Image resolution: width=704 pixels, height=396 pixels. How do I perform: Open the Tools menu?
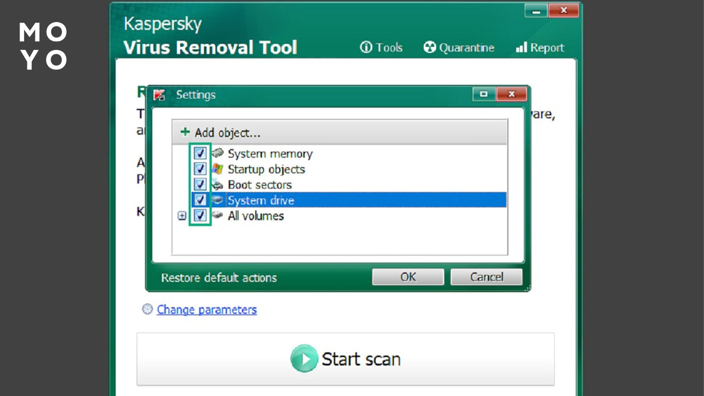click(382, 48)
